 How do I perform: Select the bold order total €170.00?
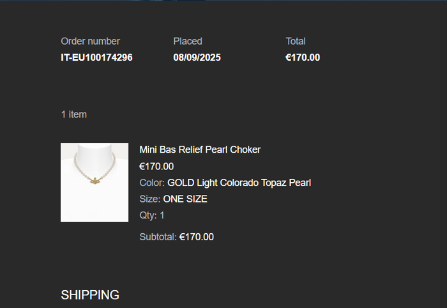click(303, 58)
